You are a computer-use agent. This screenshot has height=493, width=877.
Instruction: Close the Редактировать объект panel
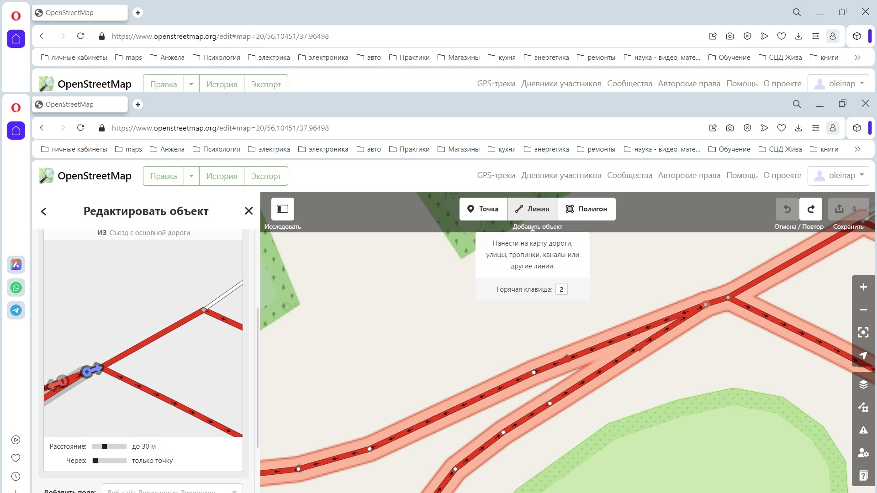(248, 211)
